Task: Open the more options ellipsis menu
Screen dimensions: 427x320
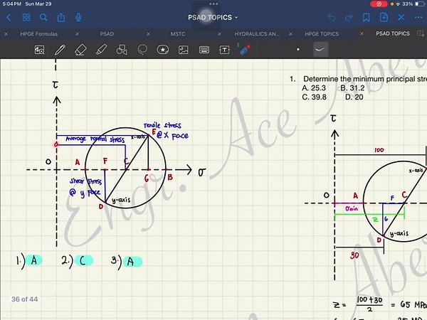Action: click(x=418, y=18)
